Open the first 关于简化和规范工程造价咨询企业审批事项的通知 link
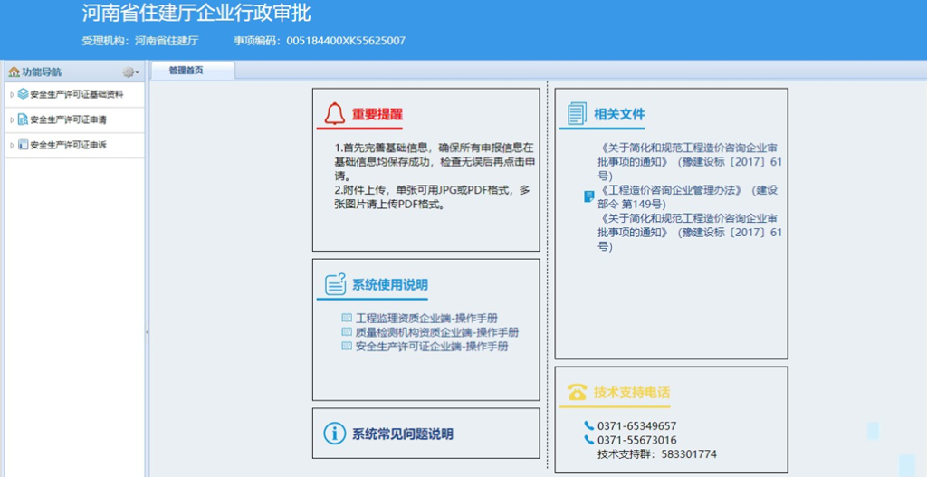 689,161
